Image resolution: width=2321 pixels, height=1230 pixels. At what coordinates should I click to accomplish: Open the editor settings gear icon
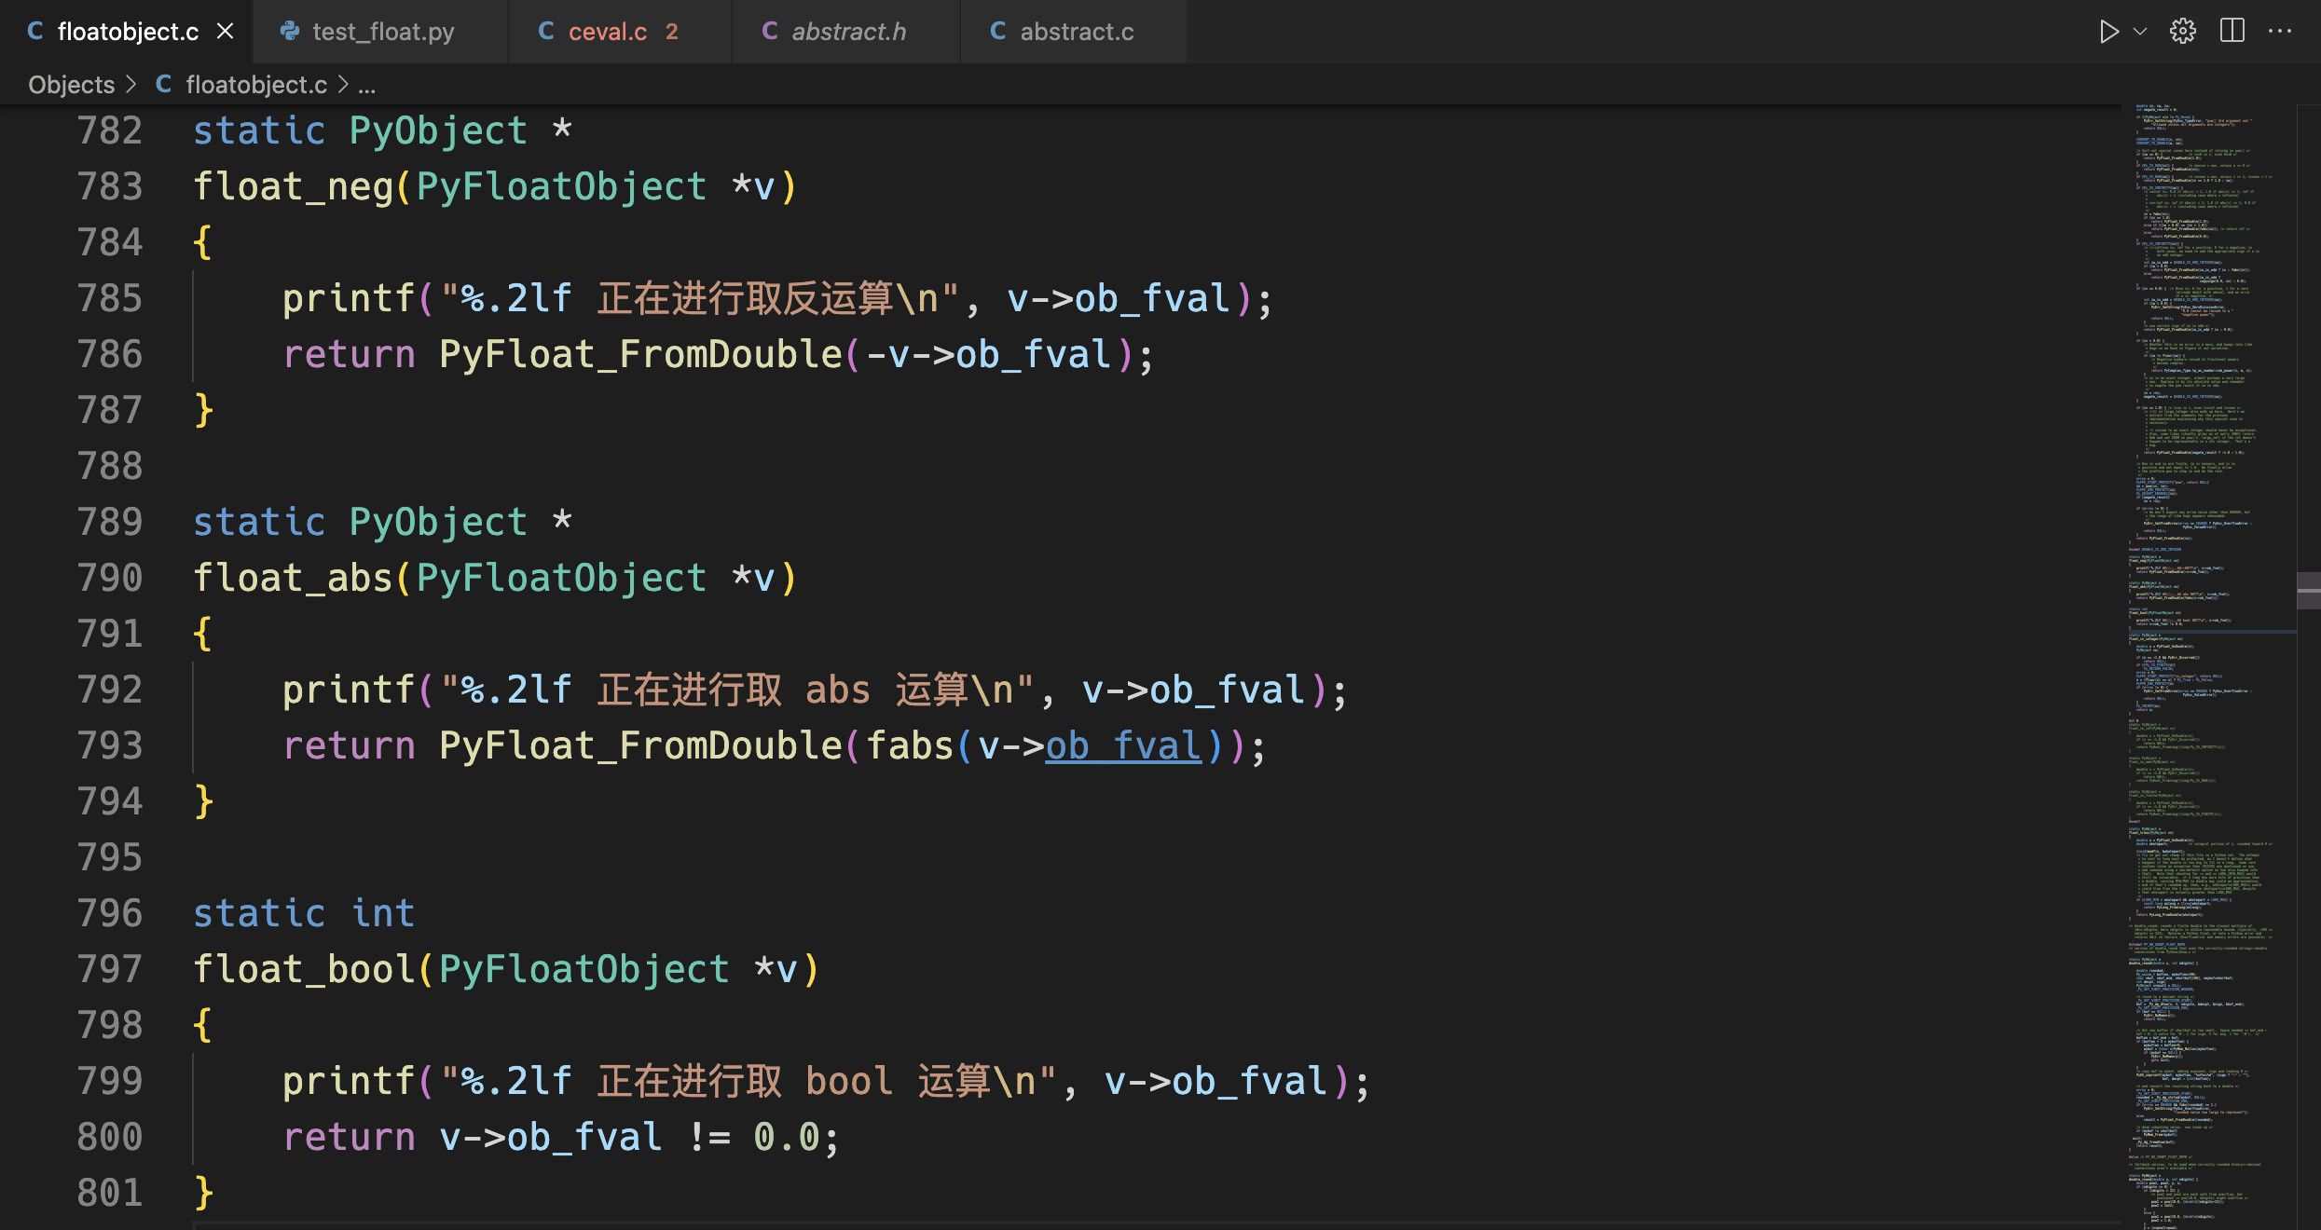point(2183,32)
